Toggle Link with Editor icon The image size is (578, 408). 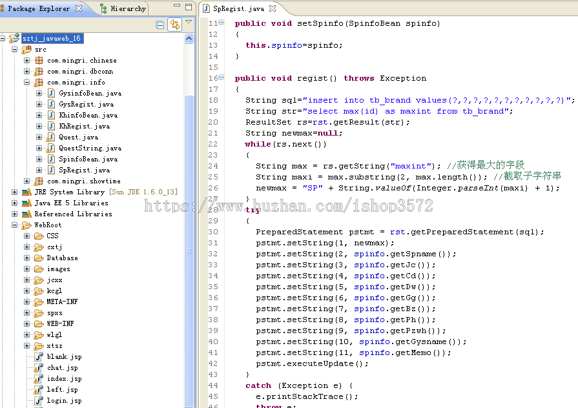[175, 25]
